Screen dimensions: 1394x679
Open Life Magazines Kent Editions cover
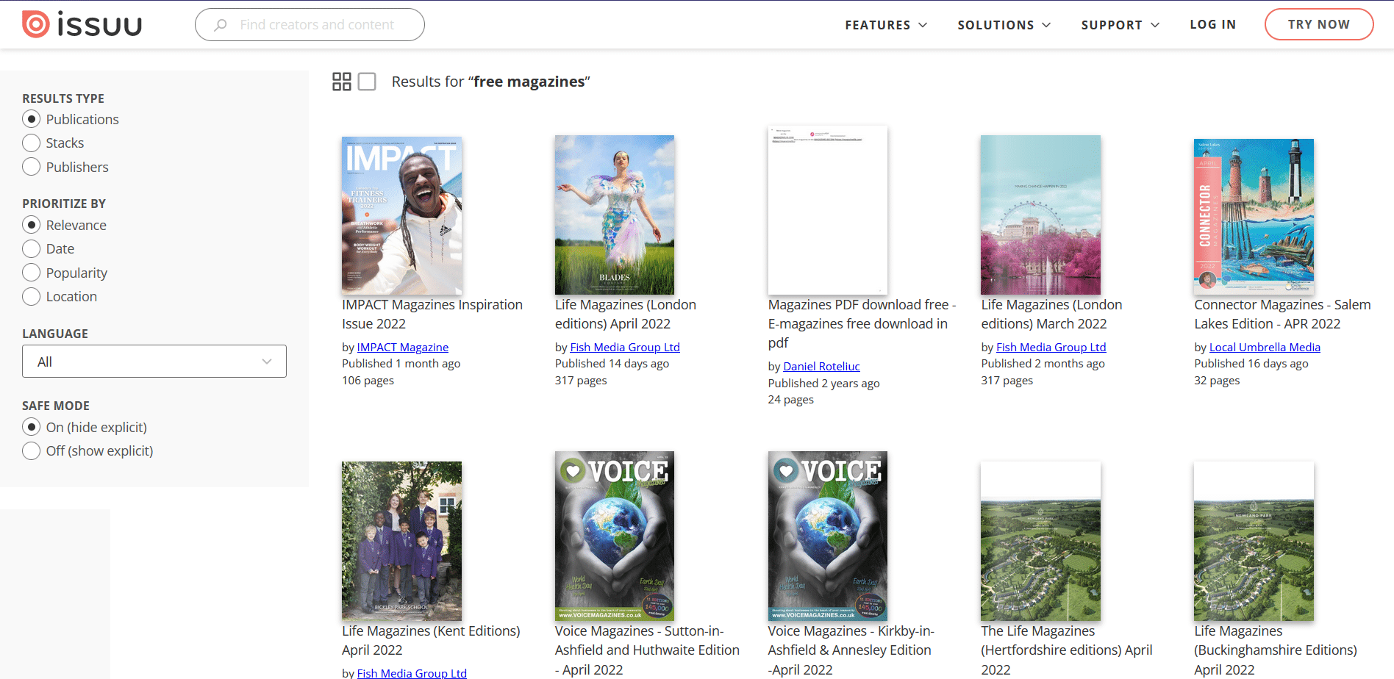pyautogui.click(x=402, y=541)
